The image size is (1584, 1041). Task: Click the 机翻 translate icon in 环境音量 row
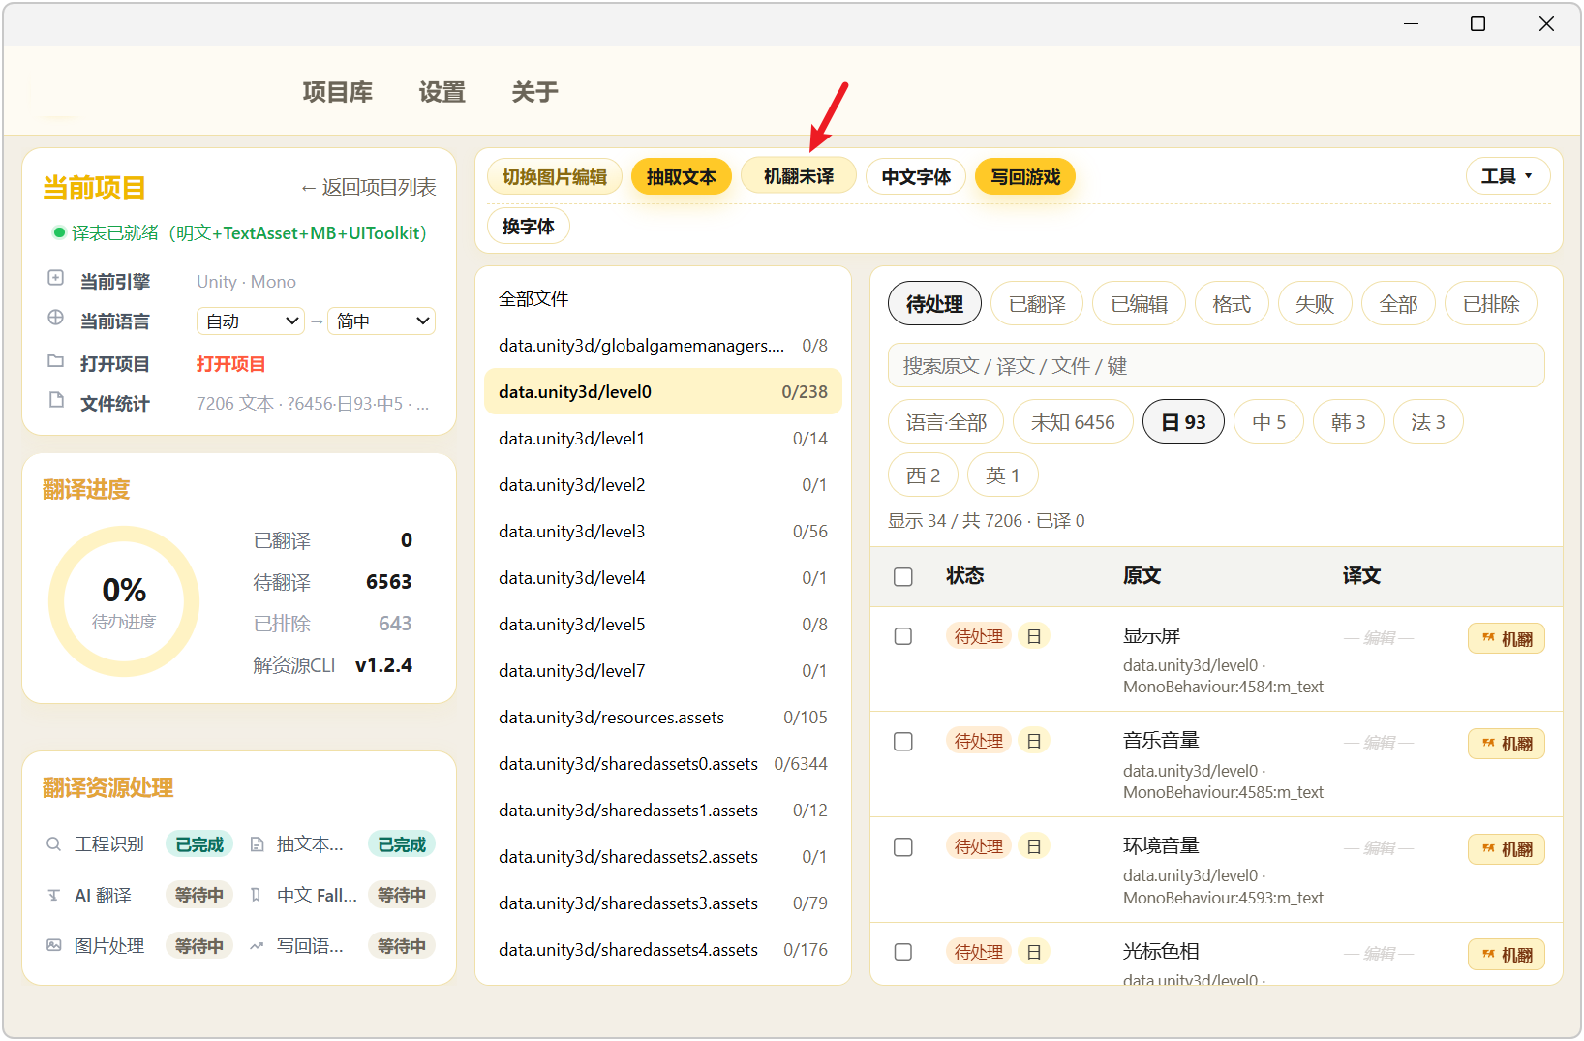1488,849
